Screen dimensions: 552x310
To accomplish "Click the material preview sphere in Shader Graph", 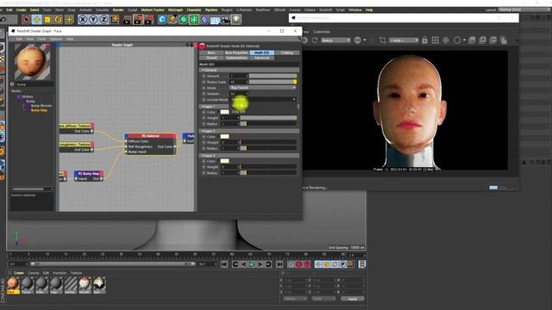I will (x=32, y=62).
